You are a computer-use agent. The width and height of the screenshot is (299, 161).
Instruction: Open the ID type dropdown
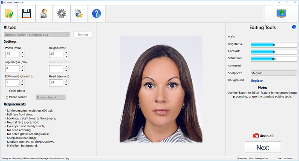point(37,34)
